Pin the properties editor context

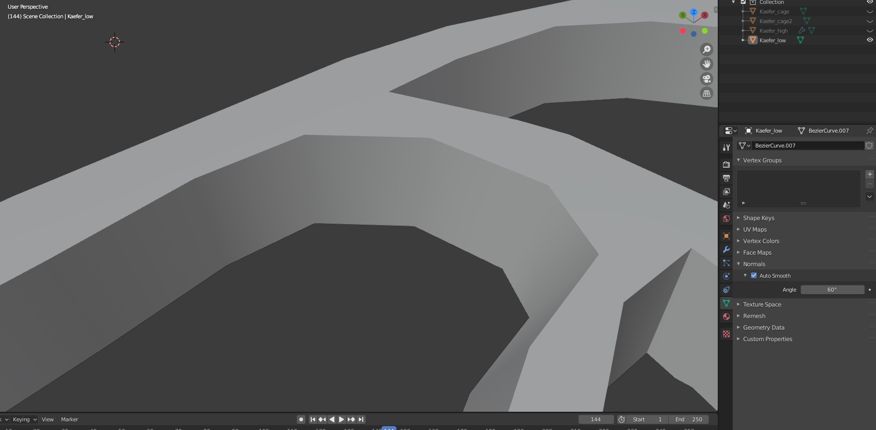(x=869, y=131)
